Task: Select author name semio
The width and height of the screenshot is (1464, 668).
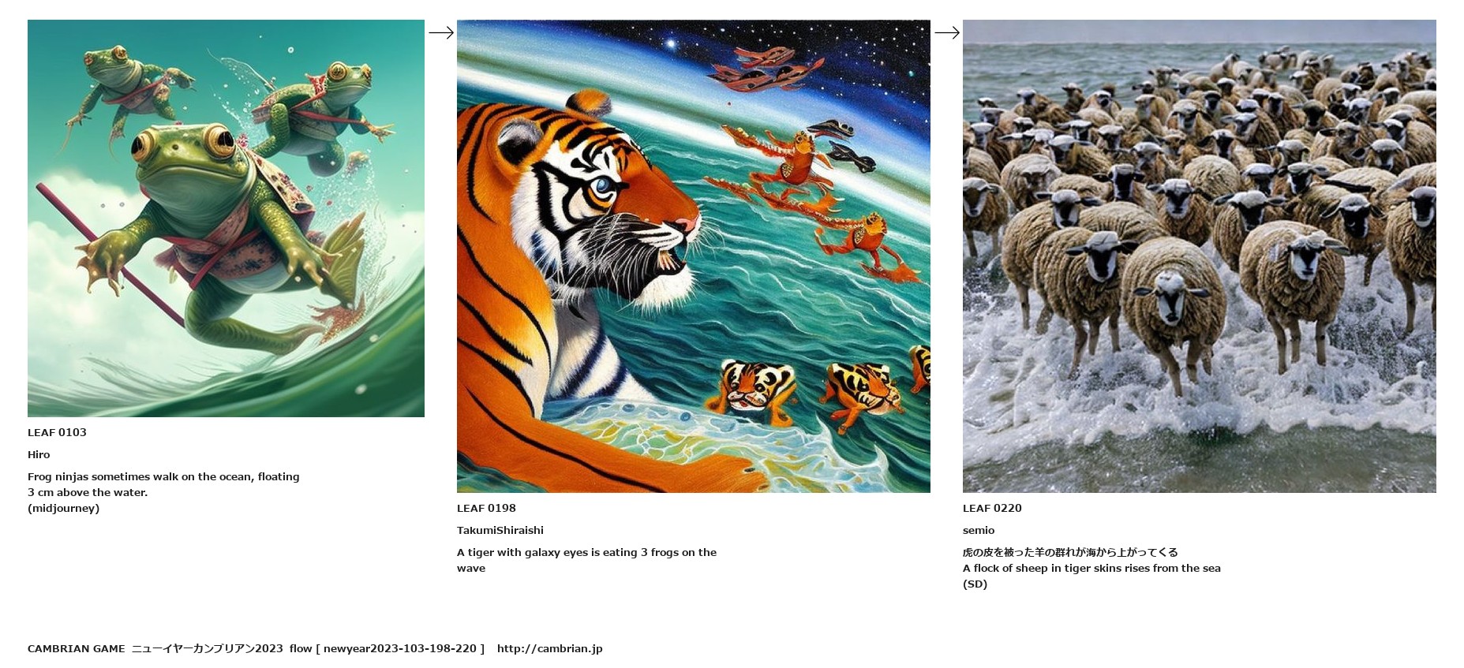Action: 979,530
